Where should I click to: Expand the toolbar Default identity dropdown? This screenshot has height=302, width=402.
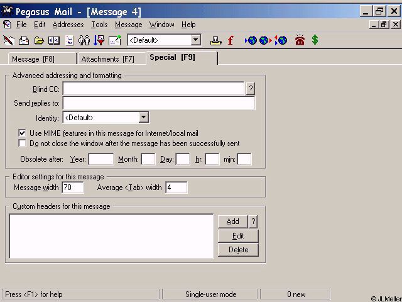click(x=196, y=40)
